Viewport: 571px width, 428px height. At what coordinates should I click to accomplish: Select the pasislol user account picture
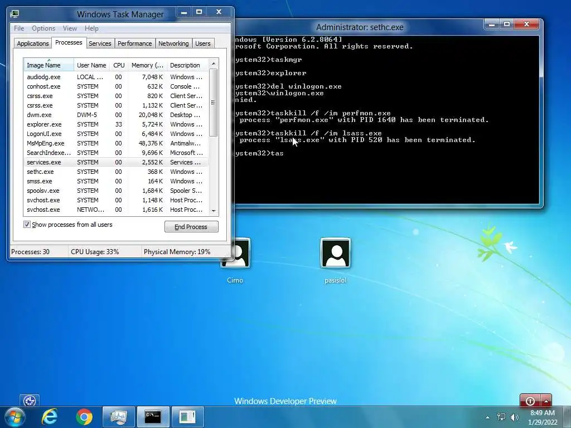[x=335, y=254]
